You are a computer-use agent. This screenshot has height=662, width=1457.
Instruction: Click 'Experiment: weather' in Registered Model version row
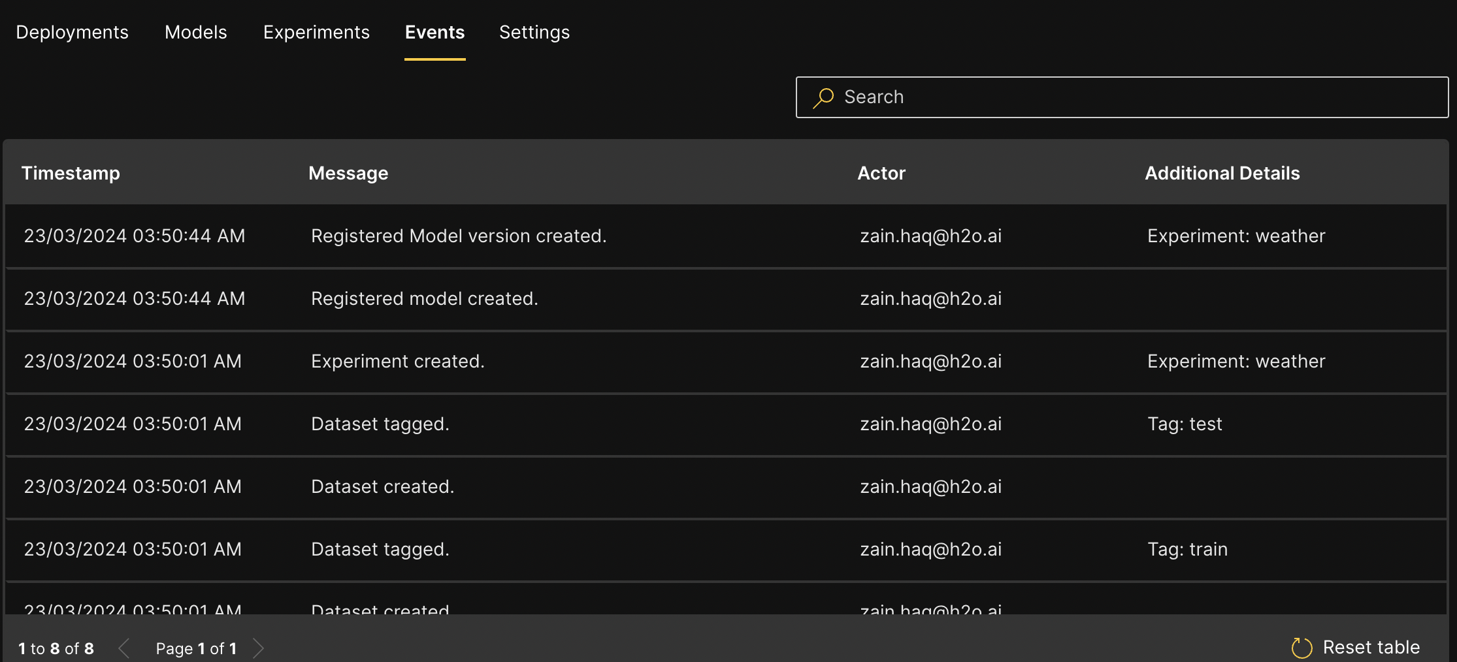pos(1236,236)
